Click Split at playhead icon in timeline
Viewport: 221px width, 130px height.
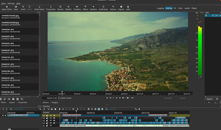(x=73, y=109)
